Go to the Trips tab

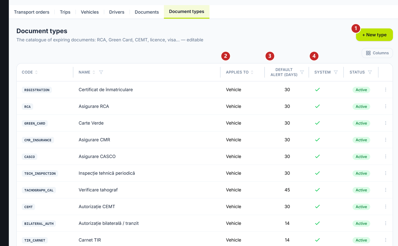(x=65, y=12)
